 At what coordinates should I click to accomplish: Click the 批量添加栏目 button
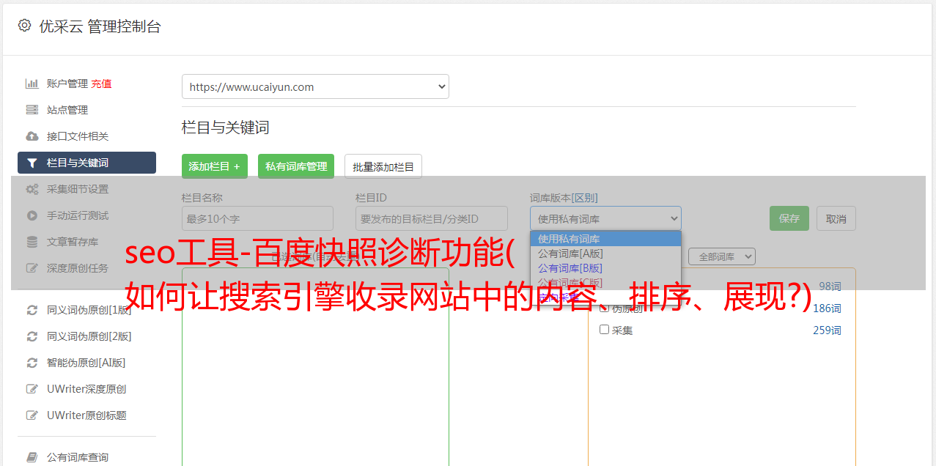click(383, 166)
